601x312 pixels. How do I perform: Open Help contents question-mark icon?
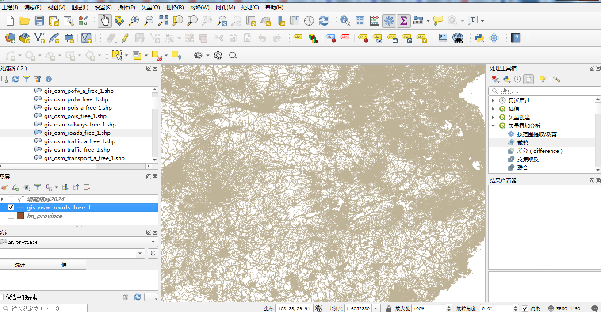coord(515,38)
